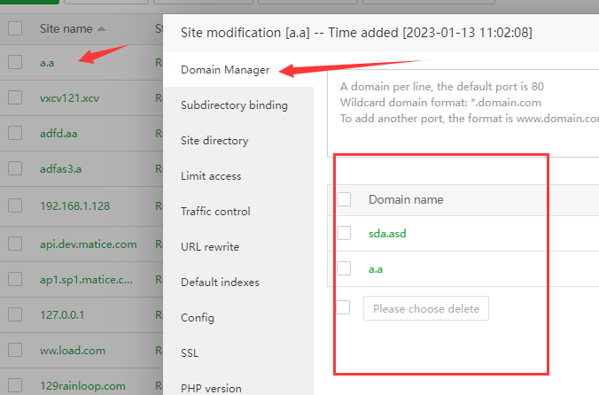Open the Config tab

[x=198, y=317]
